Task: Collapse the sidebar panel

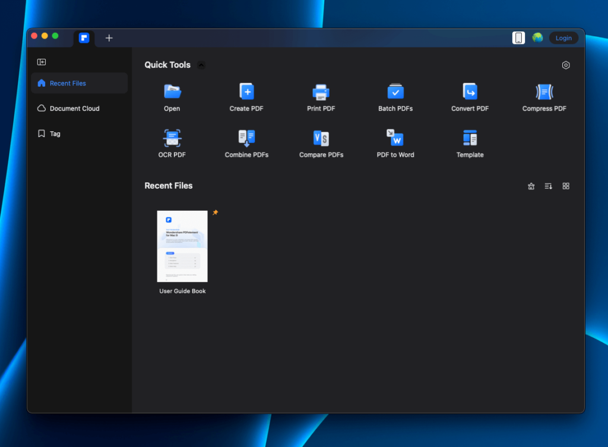Action: point(42,62)
